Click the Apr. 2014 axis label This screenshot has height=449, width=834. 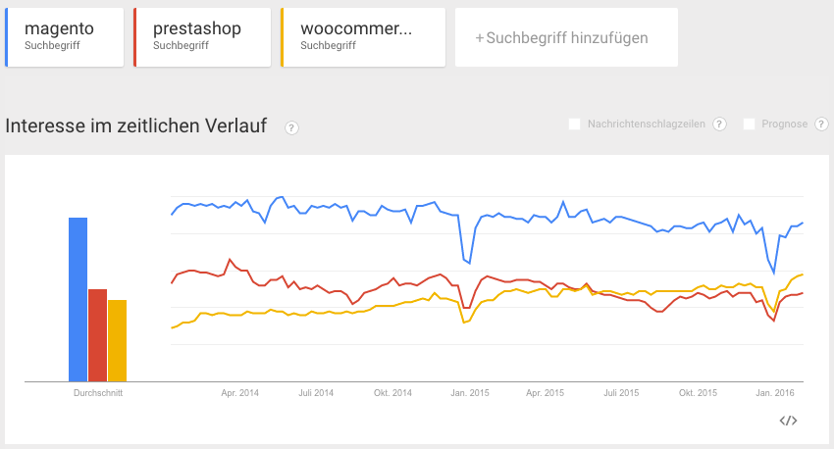[240, 393]
